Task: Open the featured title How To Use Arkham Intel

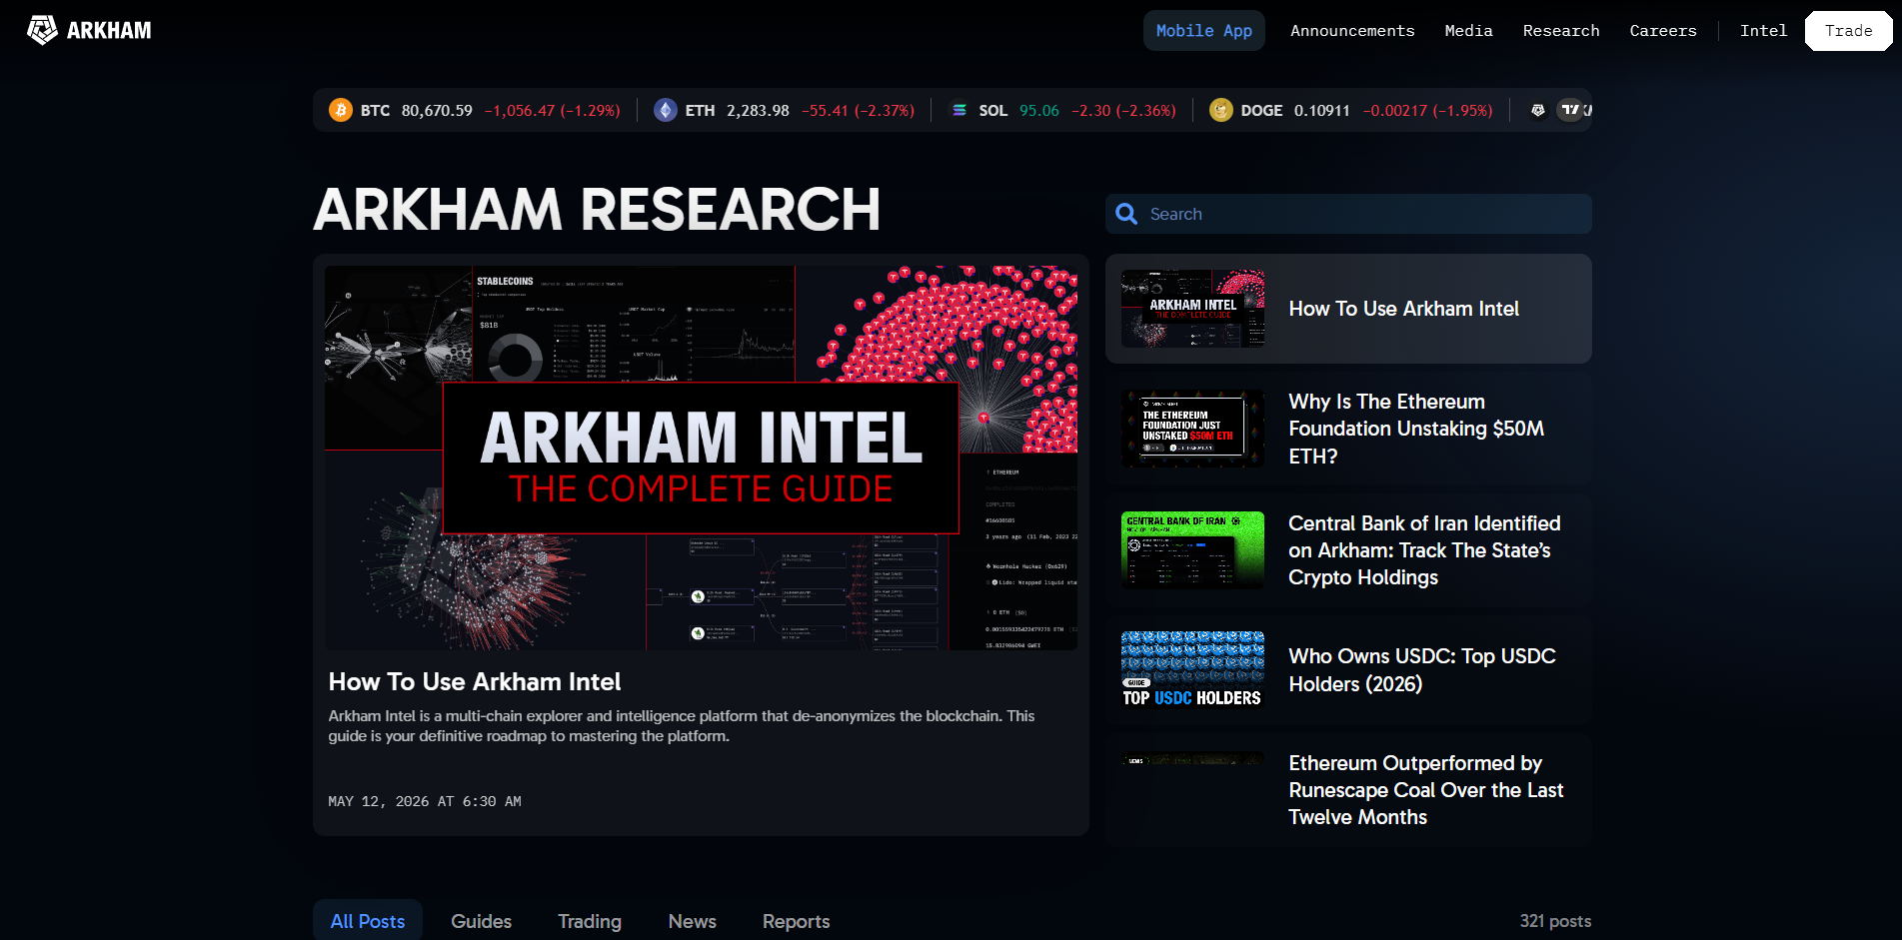Action: (x=475, y=681)
